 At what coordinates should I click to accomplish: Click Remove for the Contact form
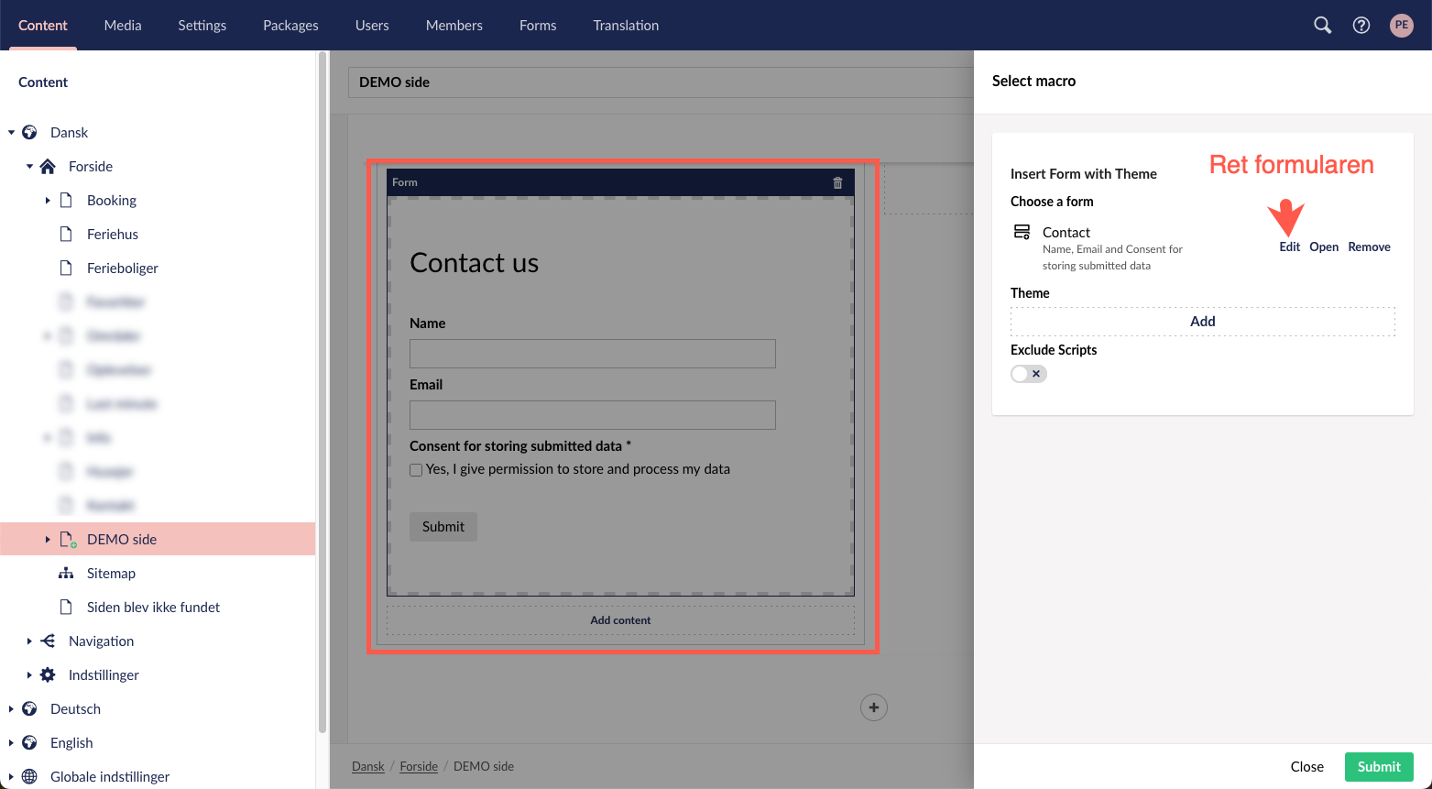click(x=1369, y=247)
